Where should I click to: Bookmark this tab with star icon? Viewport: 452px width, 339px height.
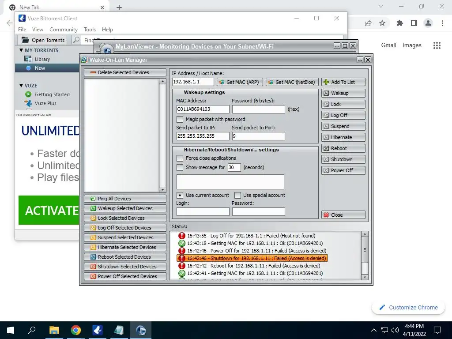pyautogui.click(x=382, y=23)
